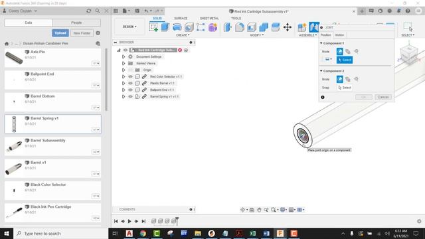425x239 pixels.
Task: Collapse the Component 1 section
Action: point(321,43)
